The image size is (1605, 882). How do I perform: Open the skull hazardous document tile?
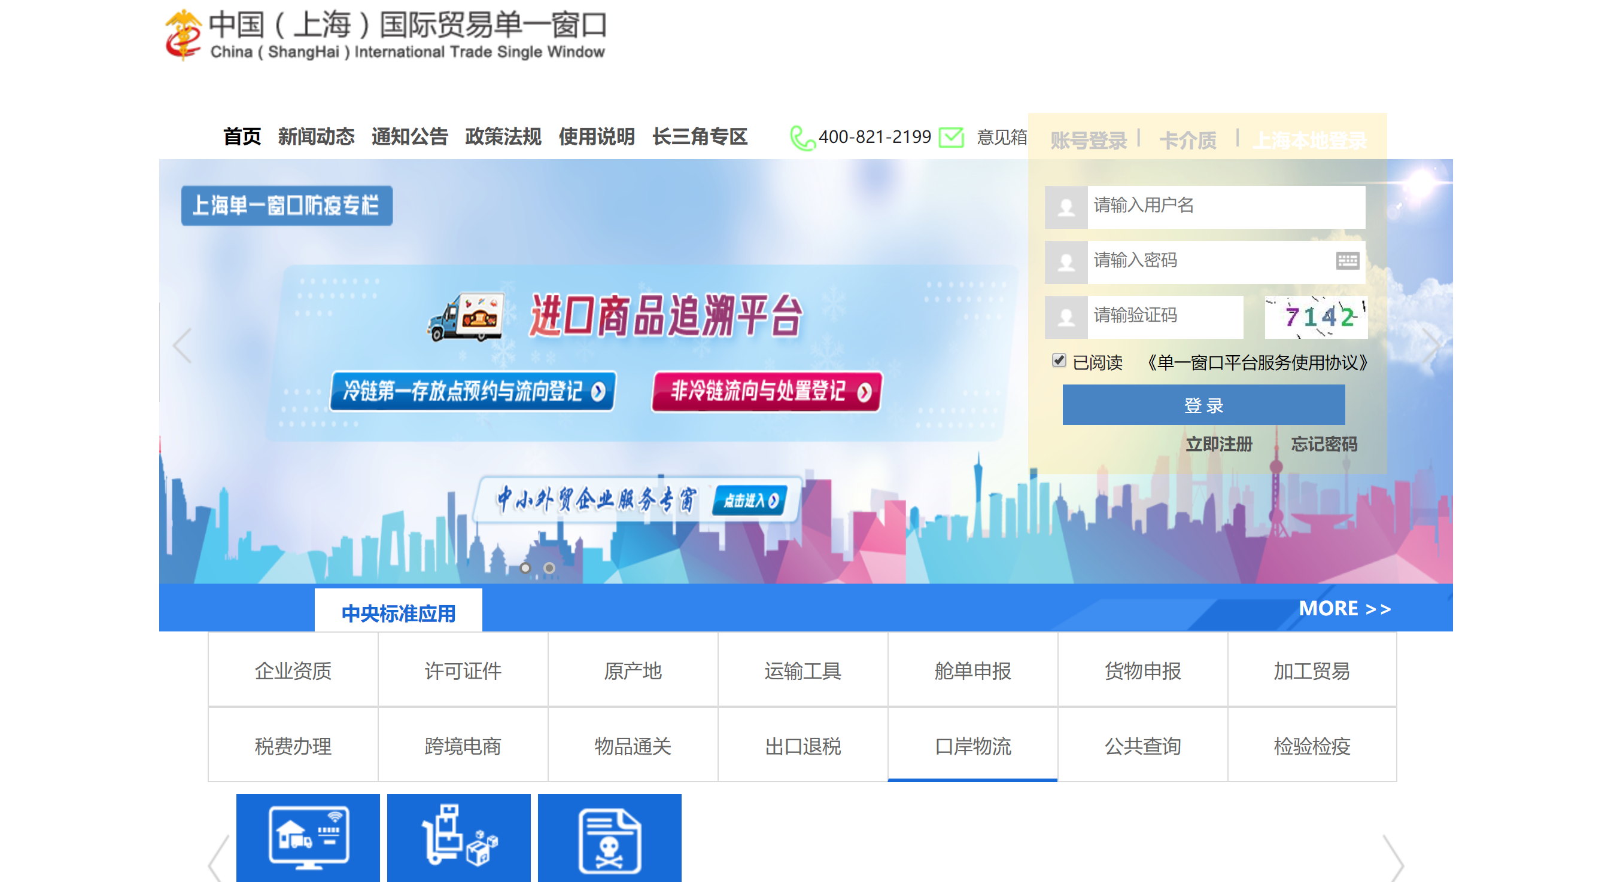point(609,838)
